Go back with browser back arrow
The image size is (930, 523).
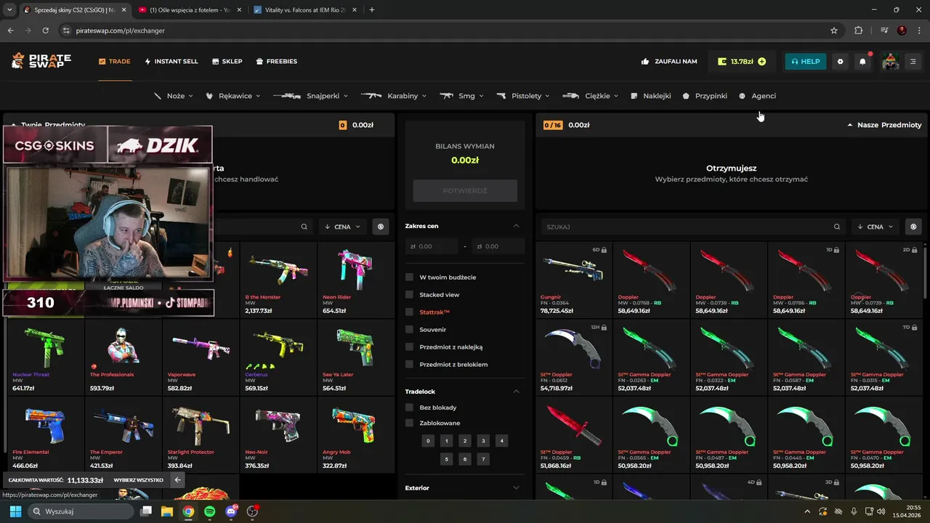coord(11,31)
